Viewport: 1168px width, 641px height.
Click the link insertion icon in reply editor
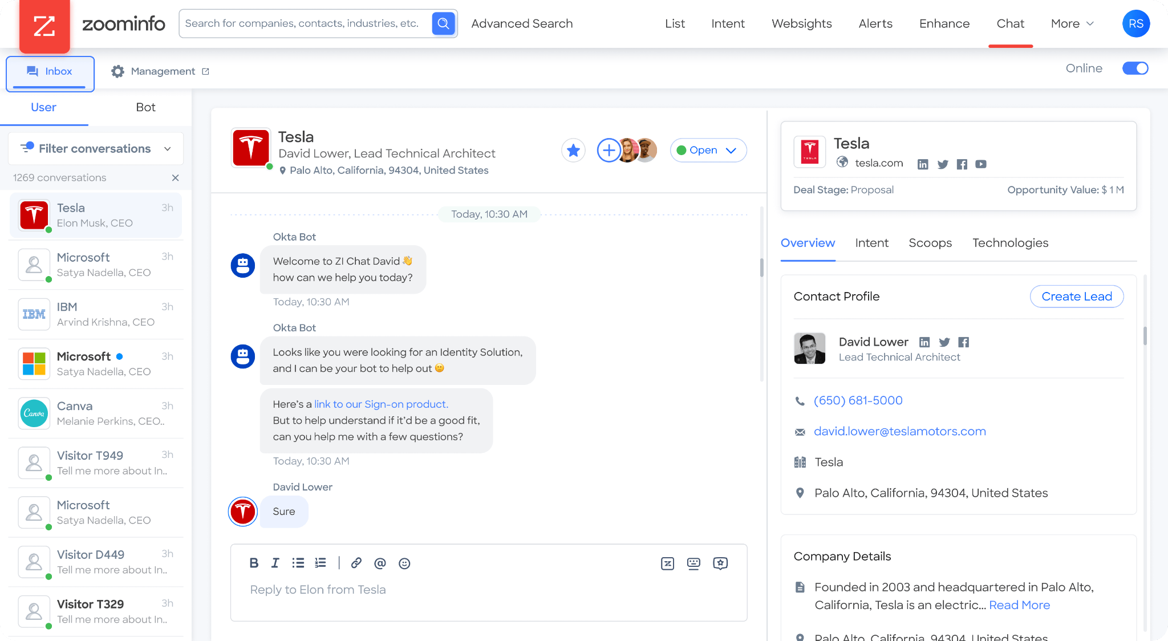355,562
